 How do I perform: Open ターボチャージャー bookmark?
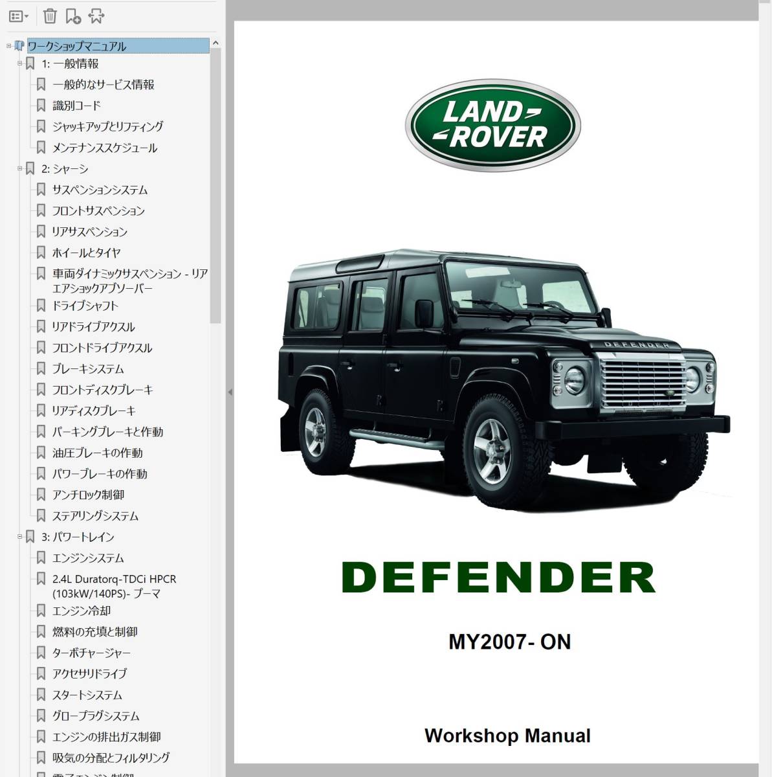point(92,653)
